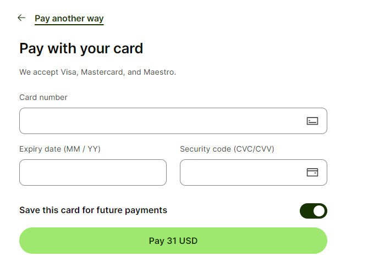Screen dimensions: 390x273
Task: Click the word Mastercard in accepted cards text
Action: 101,72
